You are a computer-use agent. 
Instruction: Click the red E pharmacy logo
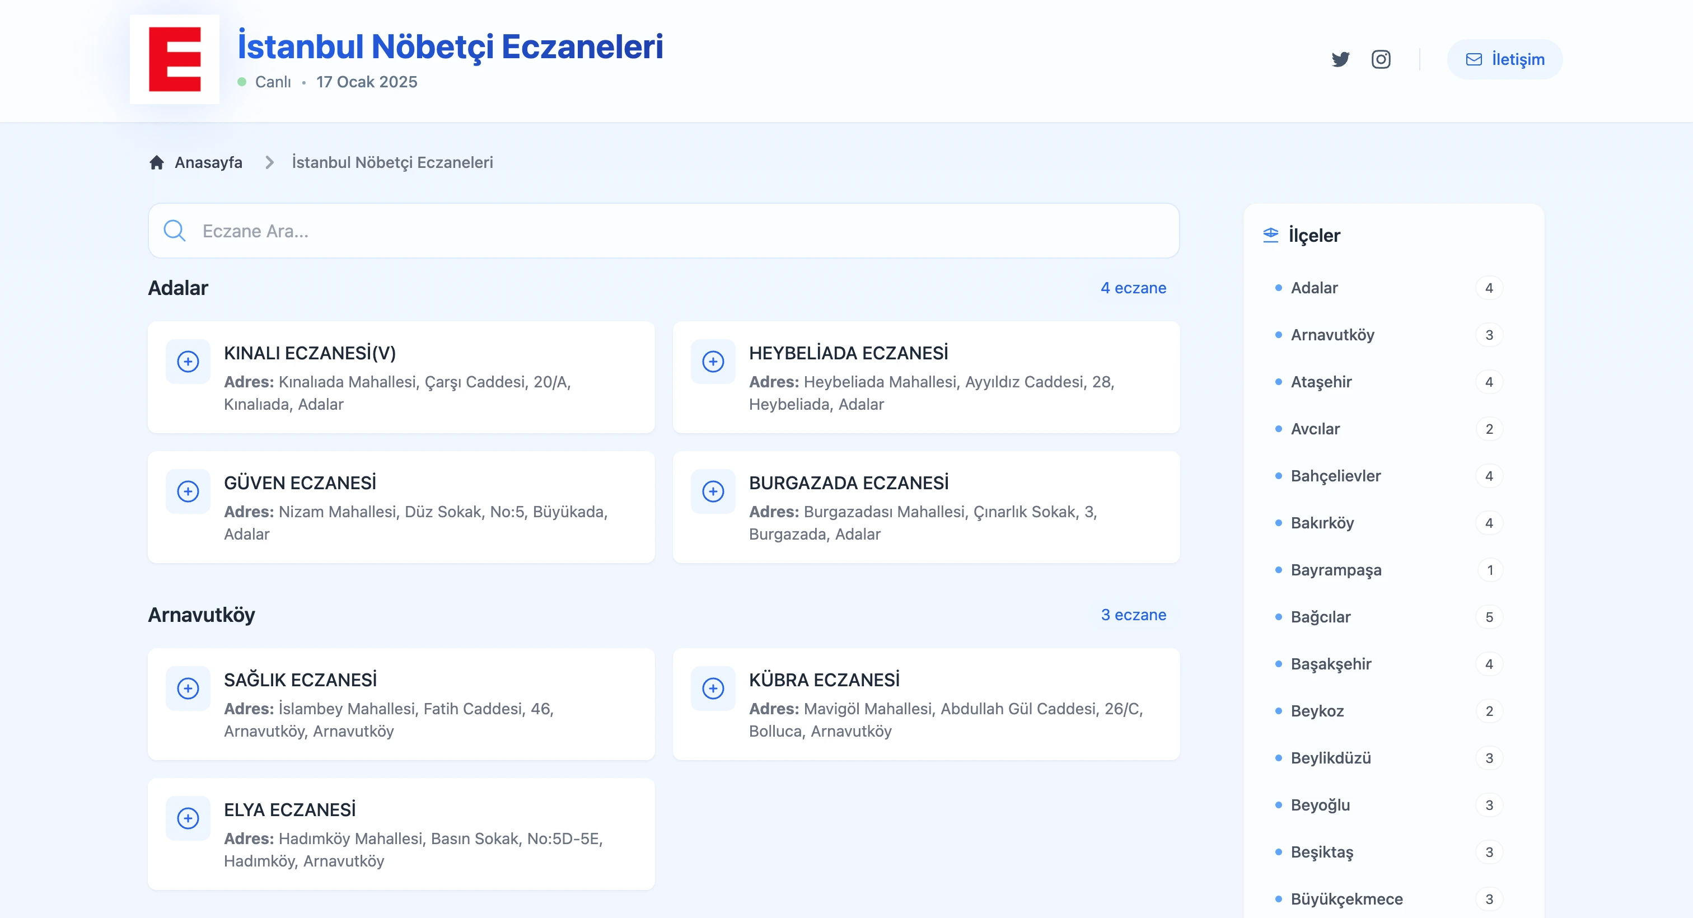click(174, 59)
